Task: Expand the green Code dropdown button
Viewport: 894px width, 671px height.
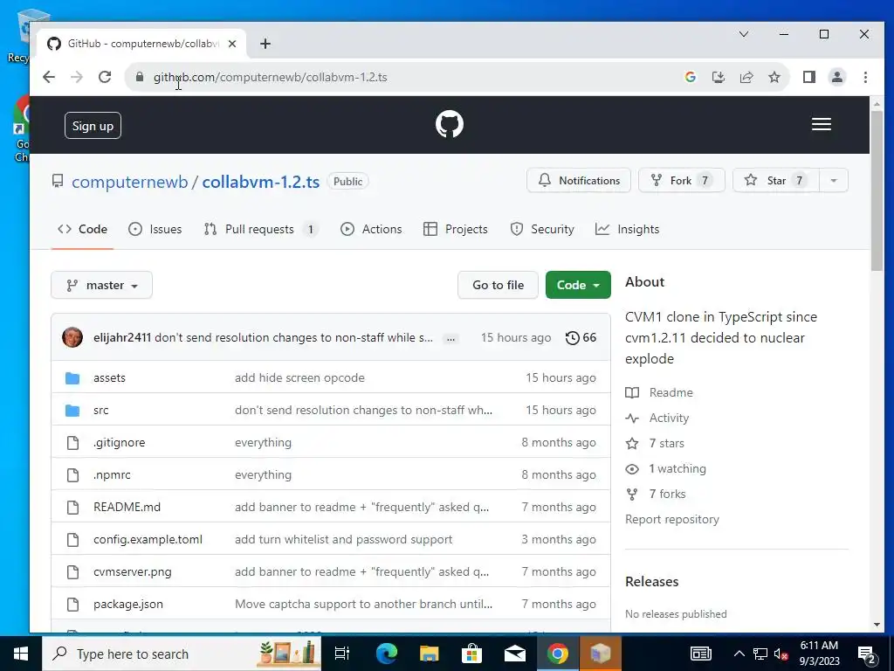Action: (578, 285)
